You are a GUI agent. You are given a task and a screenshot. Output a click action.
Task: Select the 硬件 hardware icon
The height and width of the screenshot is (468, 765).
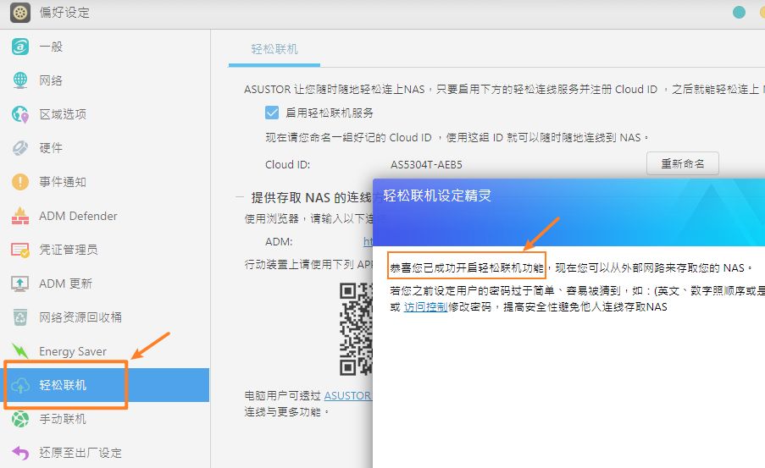[20, 148]
